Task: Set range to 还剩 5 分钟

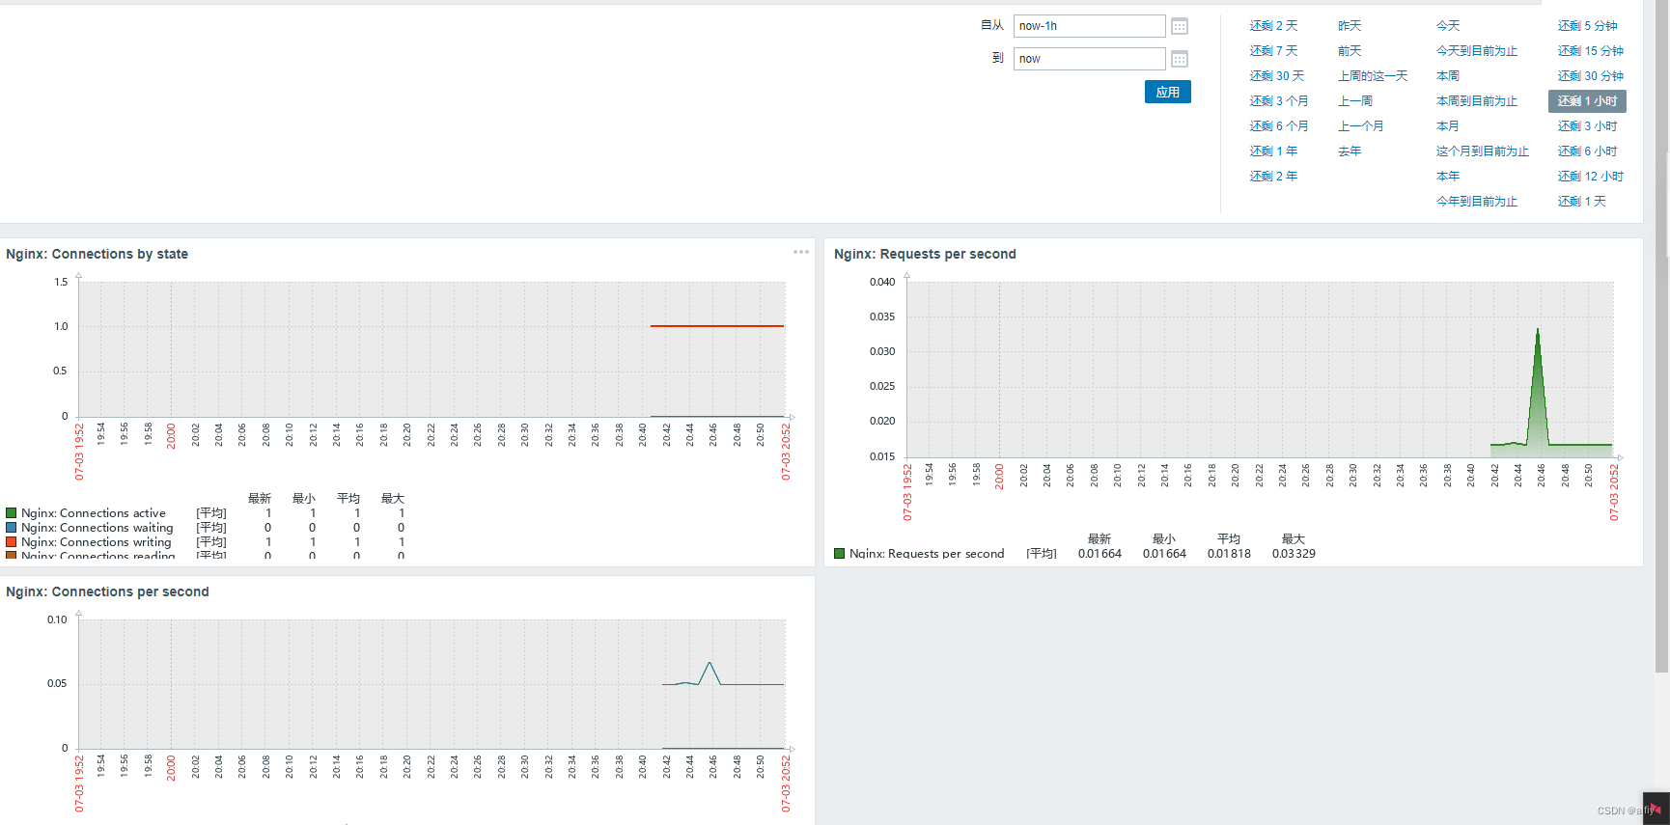Action: pos(1587,26)
